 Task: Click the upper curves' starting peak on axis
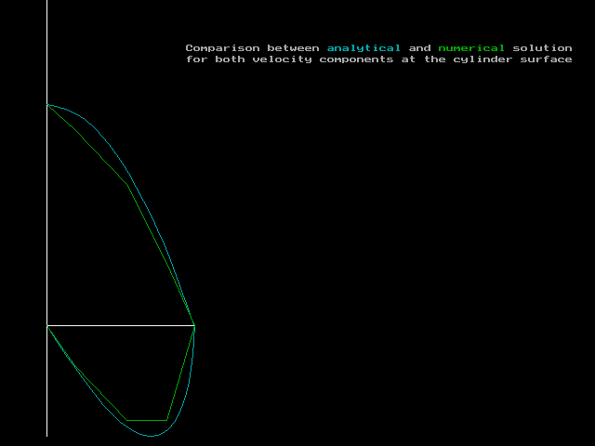[x=47, y=105]
